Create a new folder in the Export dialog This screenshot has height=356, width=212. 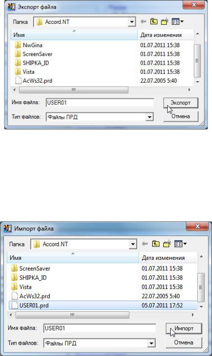(x=165, y=22)
